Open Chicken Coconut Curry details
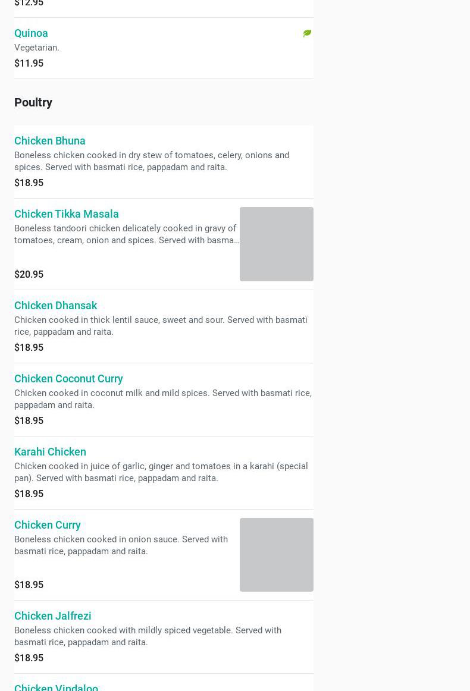470x691 pixels. coord(68,379)
